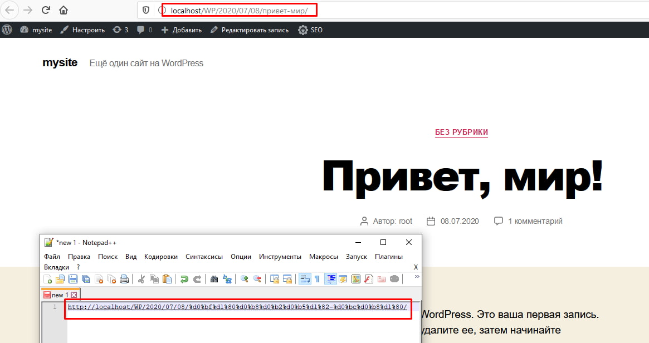The image size is (649, 343).
Task: Click Notepad++ New file toolbar icon
Action: 47,280
